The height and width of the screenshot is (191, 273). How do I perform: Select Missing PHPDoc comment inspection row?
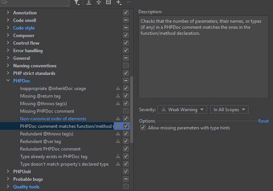click(47, 111)
